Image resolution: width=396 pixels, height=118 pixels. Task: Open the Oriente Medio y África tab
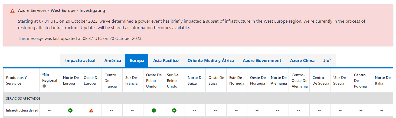[x=211, y=60]
